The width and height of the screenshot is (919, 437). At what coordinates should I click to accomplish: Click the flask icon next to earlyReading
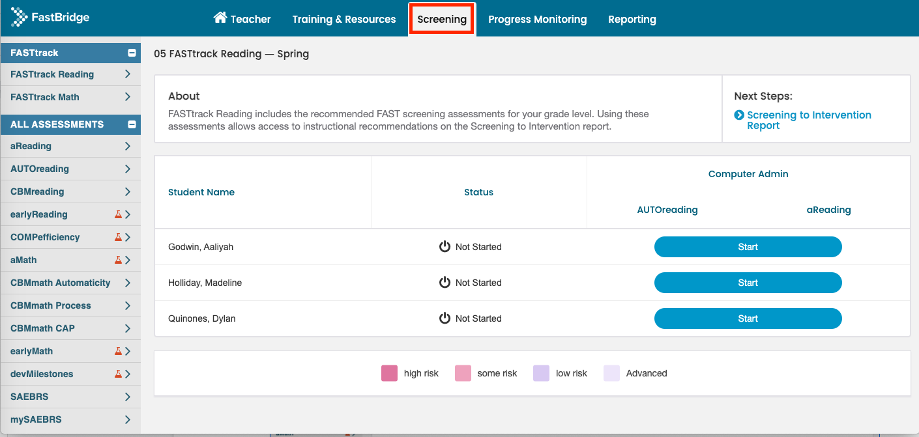coord(118,214)
